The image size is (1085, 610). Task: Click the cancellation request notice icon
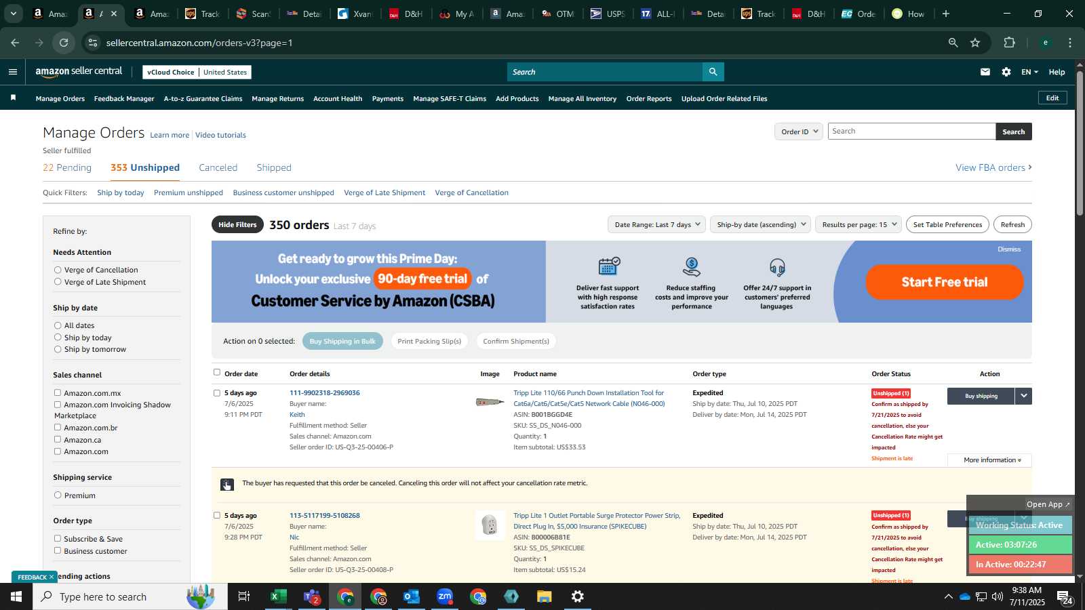coord(226,484)
